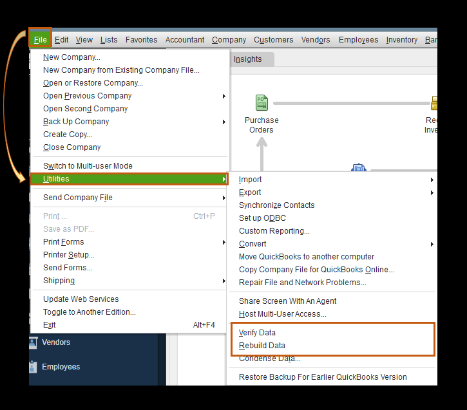
Task: Click Rebuild Data
Action: 332,346
